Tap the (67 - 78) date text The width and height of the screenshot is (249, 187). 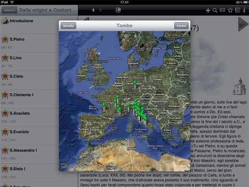click(x=7, y=66)
